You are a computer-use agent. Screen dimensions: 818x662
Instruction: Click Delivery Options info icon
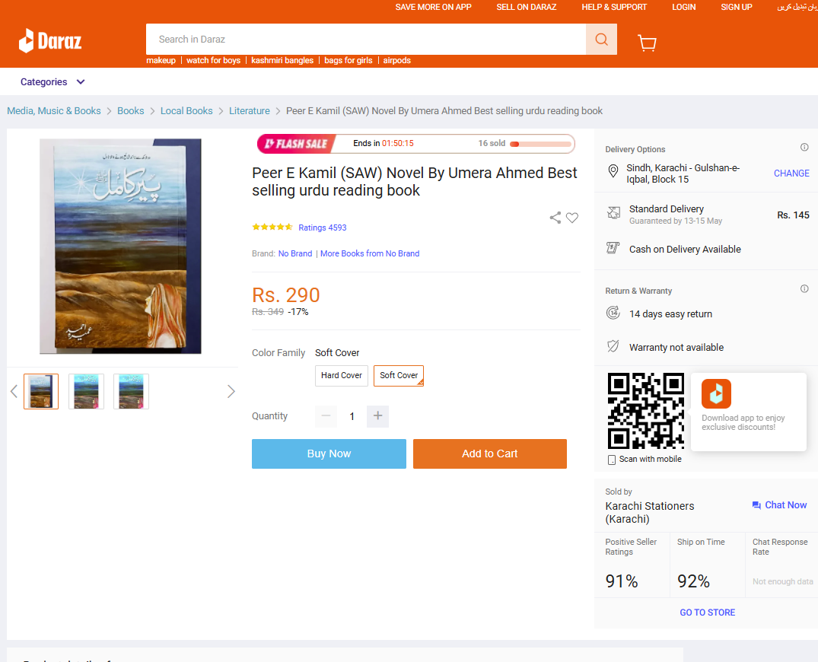[804, 147]
